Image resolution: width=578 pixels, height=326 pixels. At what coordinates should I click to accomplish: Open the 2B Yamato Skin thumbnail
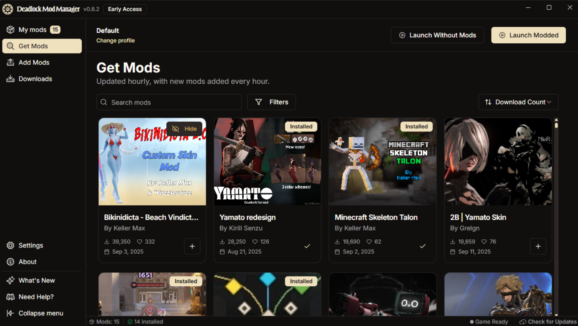[498, 162]
